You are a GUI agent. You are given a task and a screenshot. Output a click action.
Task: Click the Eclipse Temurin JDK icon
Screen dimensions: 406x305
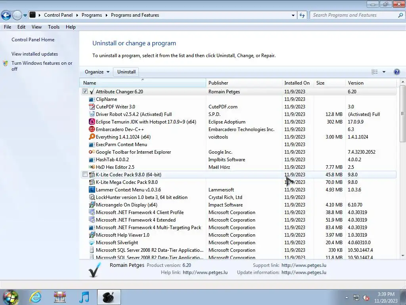point(92,122)
